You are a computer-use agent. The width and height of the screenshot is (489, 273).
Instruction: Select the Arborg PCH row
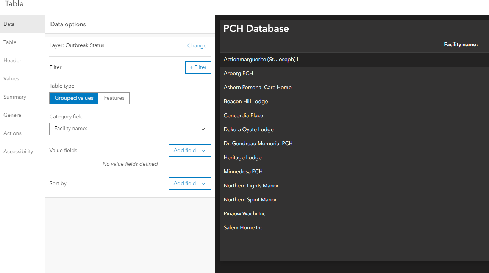[354, 74]
